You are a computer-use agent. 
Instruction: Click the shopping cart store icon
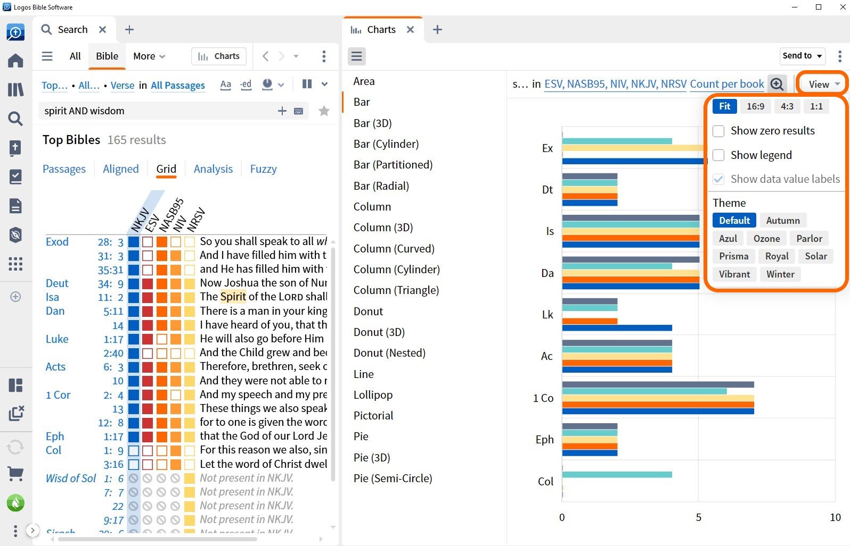pos(15,473)
